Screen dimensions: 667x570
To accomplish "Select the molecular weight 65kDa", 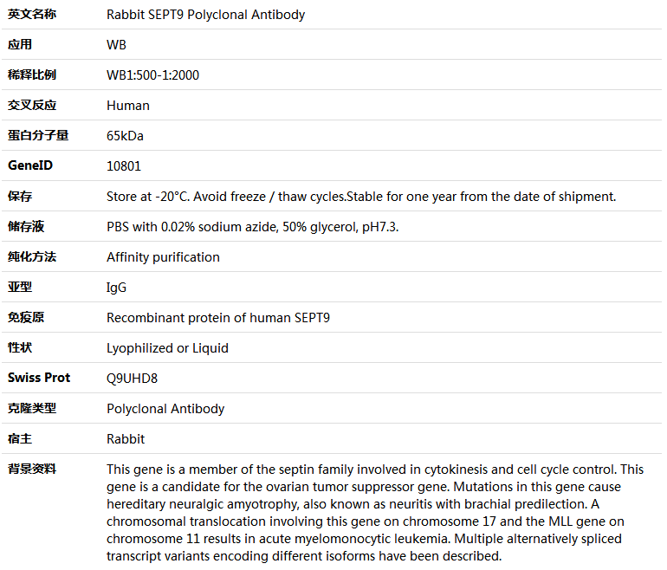I will click(x=125, y=136).
